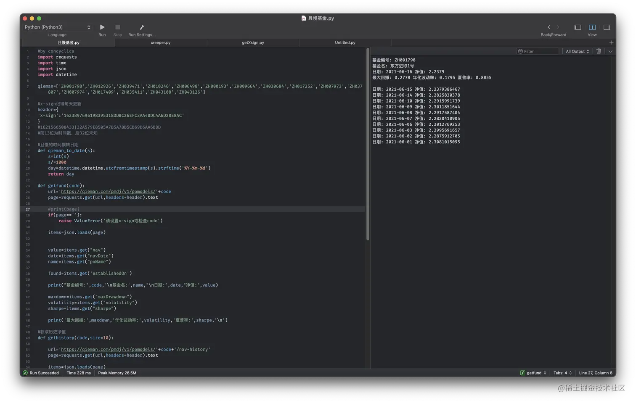Viewport: 636px width, 403px height.
Task: Click the 'return day' line
Action: tap(61, 174)
